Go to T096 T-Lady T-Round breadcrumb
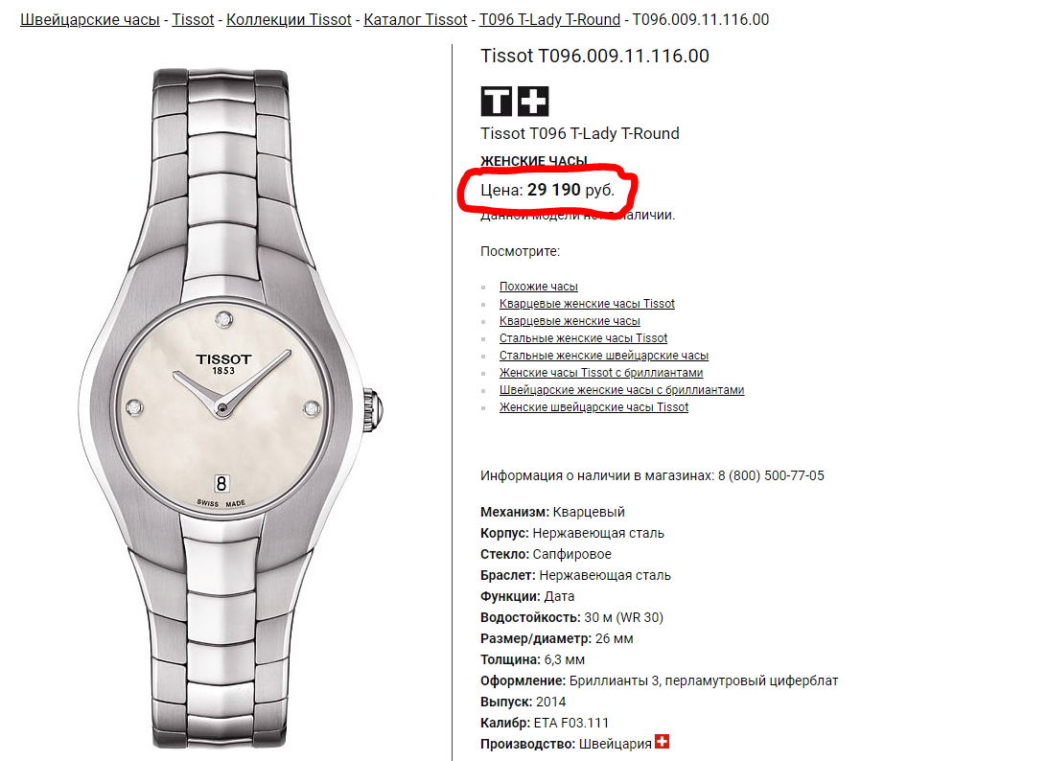1047x761 pixels. [x=549, y=20]
